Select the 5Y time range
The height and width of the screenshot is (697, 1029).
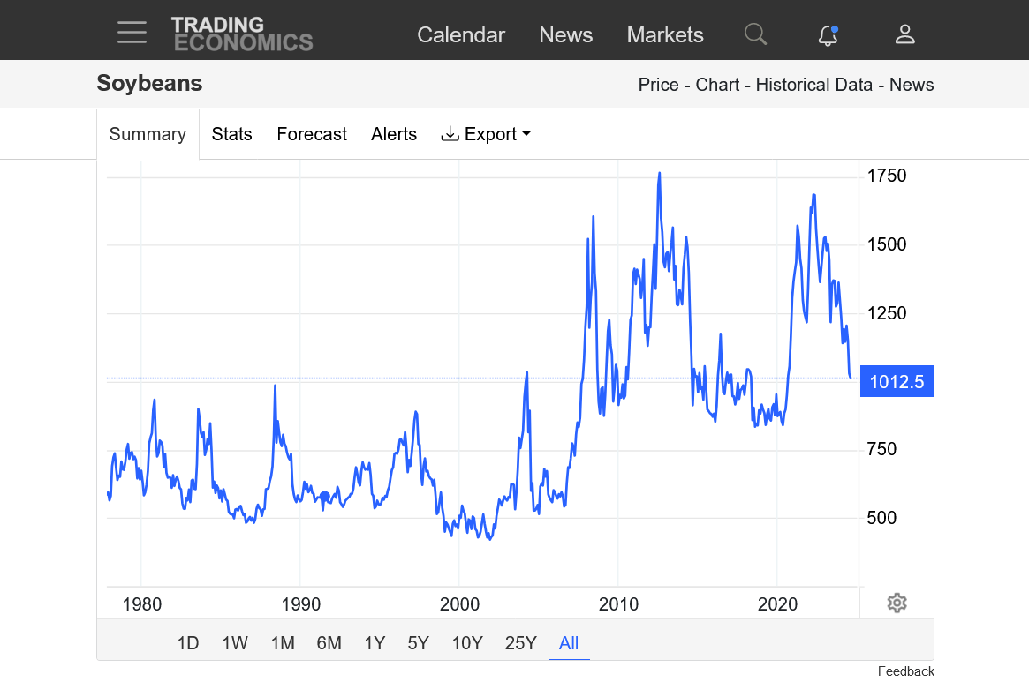418,643
